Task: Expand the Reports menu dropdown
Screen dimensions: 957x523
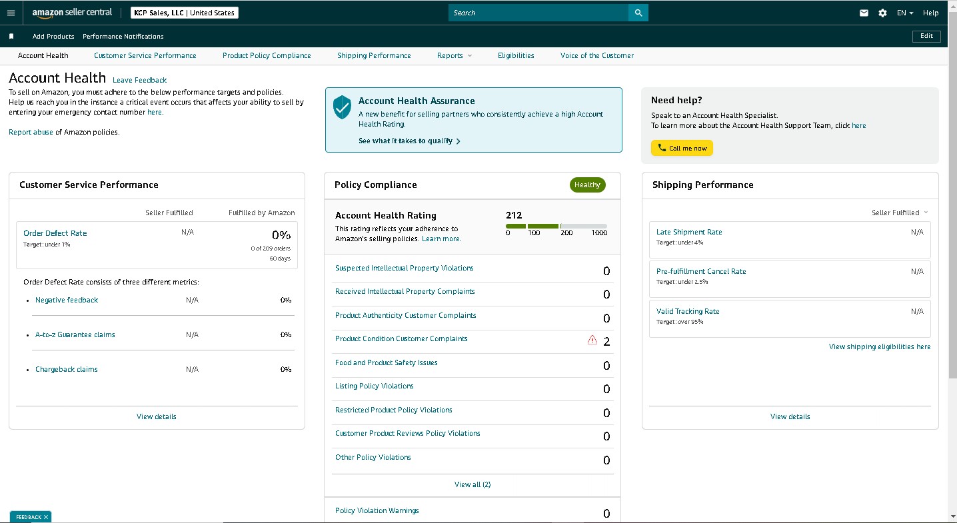Action: pos(455,55)
